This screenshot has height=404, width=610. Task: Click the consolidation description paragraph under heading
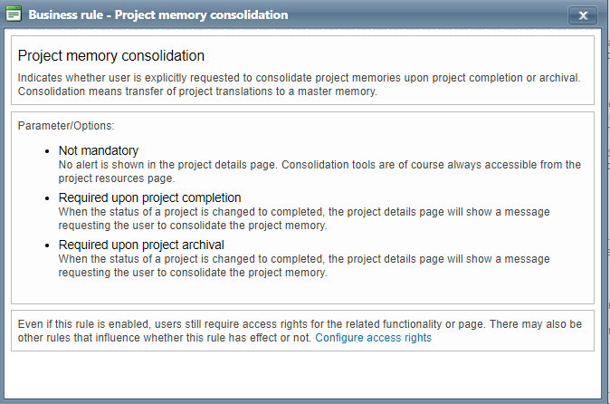[x=299, y=77]
